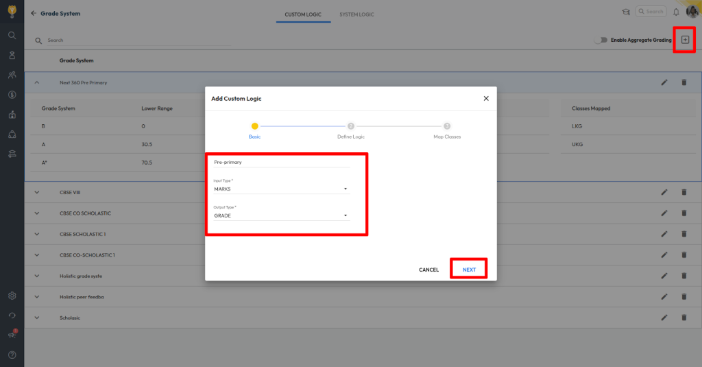The width and height of the screenshot is (702, 367).
Task: Click the trash icon for Next 360 Pre Primary
Action: (683, 82)
